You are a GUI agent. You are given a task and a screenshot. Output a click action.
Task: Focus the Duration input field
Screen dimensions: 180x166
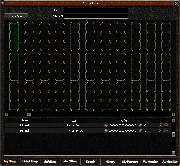pyautogui.click(x=96, y=16)
